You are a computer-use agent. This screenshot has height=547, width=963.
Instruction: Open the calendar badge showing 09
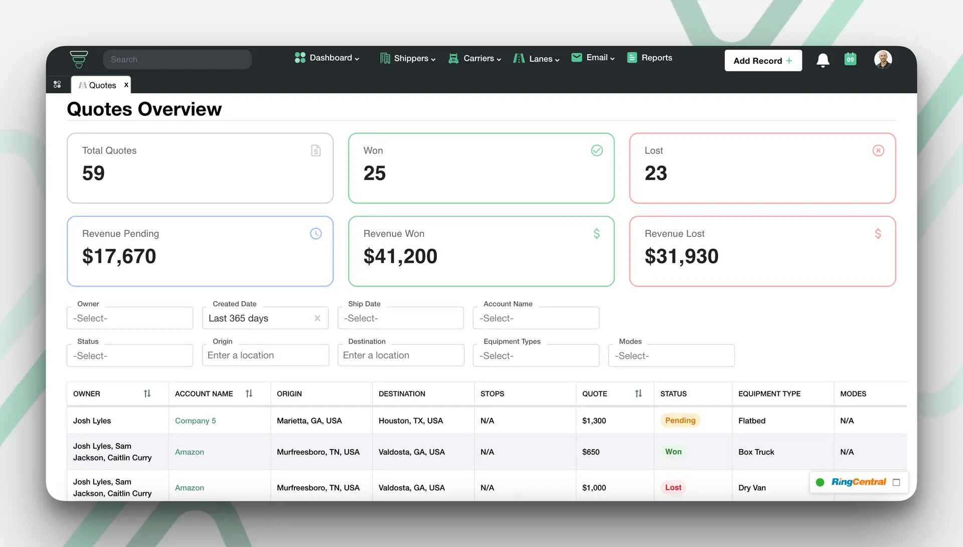[x=850, y=59]
